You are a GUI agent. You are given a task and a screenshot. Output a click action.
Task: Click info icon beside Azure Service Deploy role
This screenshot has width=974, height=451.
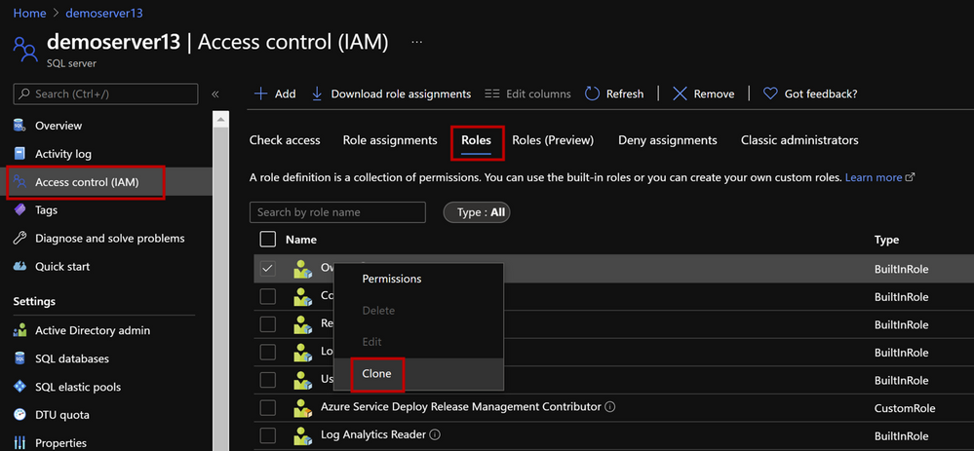tap(610, 407)
